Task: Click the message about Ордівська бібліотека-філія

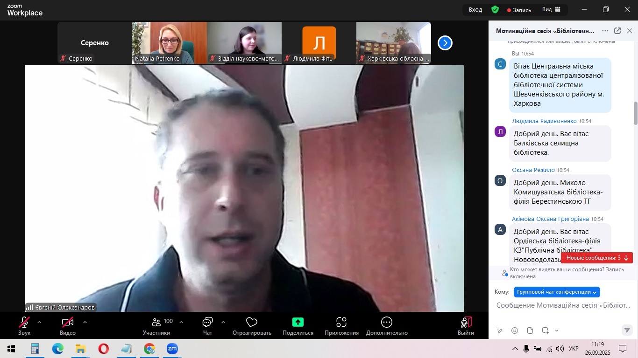Action: click(560, 244)
